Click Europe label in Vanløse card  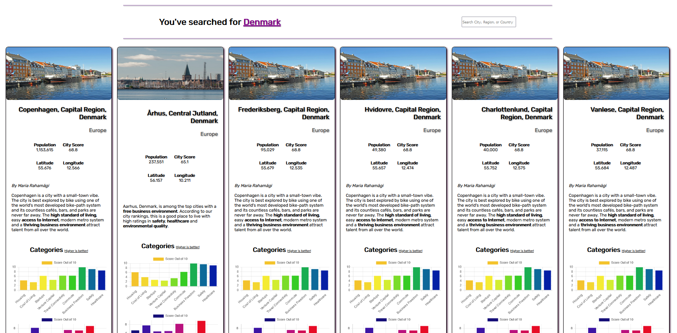click(655, 130)
